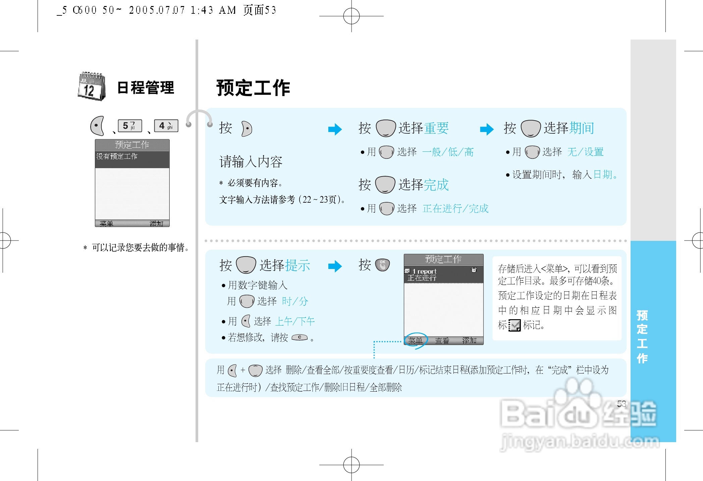Select circled 菜单 softkey on report screen
703x481 pixels.
click(x=416, y=341)
